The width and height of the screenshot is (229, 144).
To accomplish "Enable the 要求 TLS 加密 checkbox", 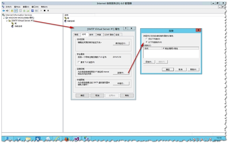I will click(79, 62).
